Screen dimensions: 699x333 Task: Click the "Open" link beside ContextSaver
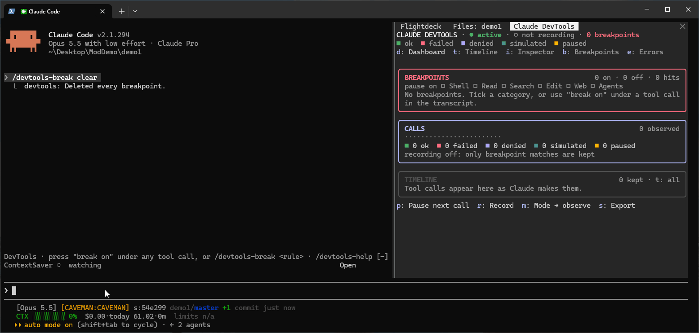coord(347,265)
